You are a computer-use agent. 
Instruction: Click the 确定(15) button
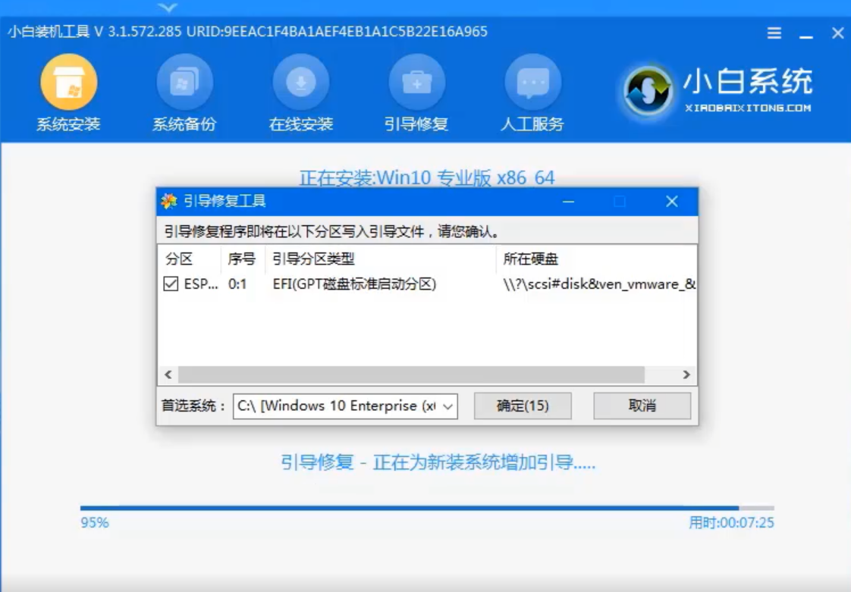(x=523, y=406)
